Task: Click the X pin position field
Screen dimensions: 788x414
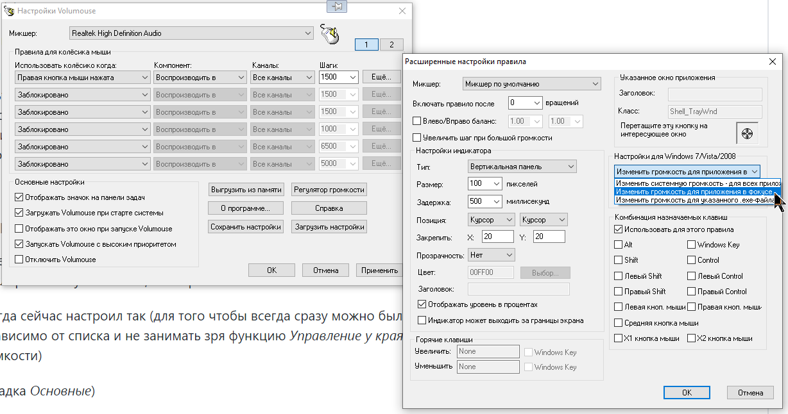Action: [x=498, y=237]
